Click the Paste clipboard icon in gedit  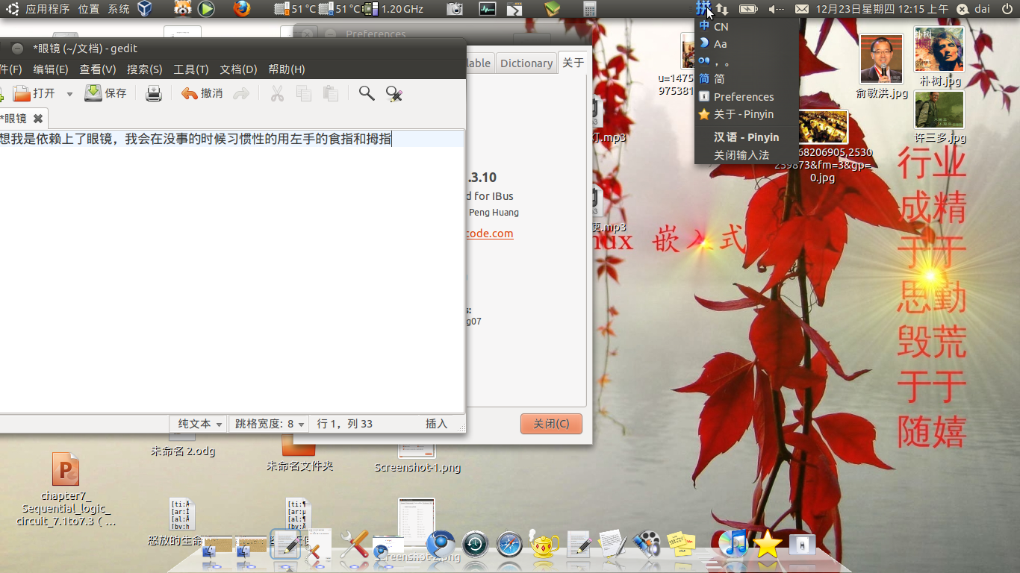pos(330,93)
